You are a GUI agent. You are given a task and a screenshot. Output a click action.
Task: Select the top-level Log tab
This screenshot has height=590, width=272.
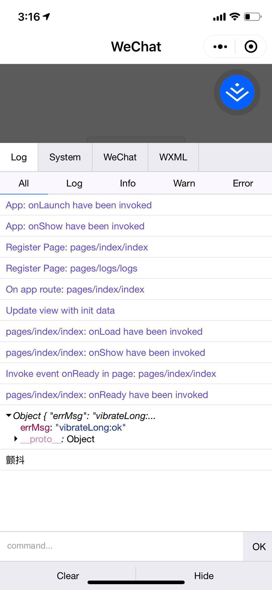pyautogui.click(x=19, y=157)
